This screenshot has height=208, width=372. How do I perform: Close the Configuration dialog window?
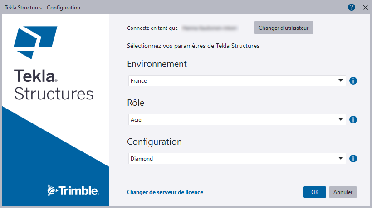(x=365, y=7)
